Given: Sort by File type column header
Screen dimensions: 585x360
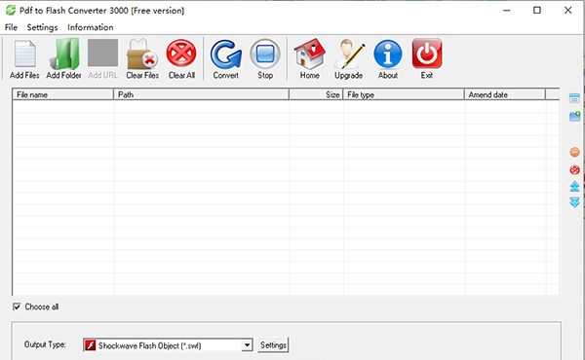Looking at the screenshot, I should tap(404, 94).
